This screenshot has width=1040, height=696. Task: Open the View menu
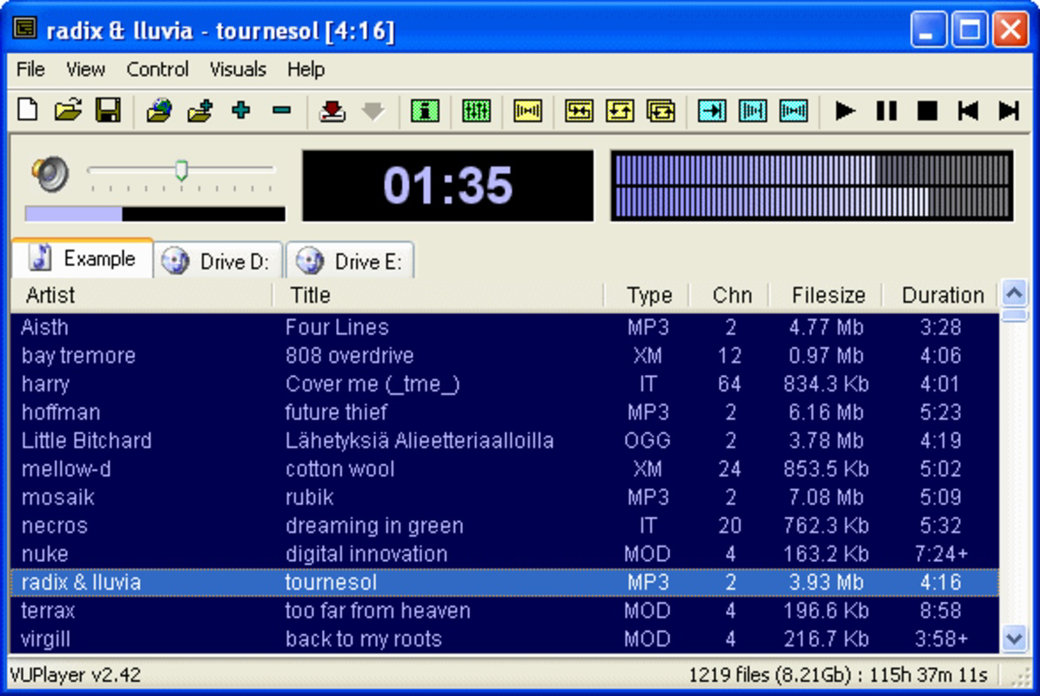click(x=84, y=70)
